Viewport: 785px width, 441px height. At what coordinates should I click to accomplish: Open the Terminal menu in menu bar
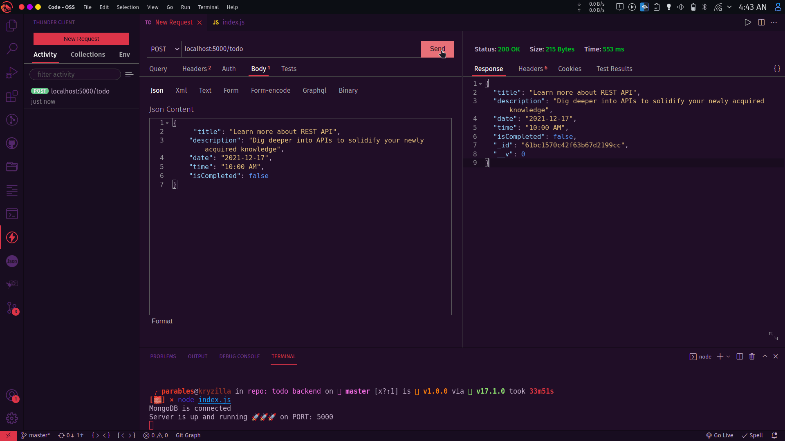tap(208, 7)
